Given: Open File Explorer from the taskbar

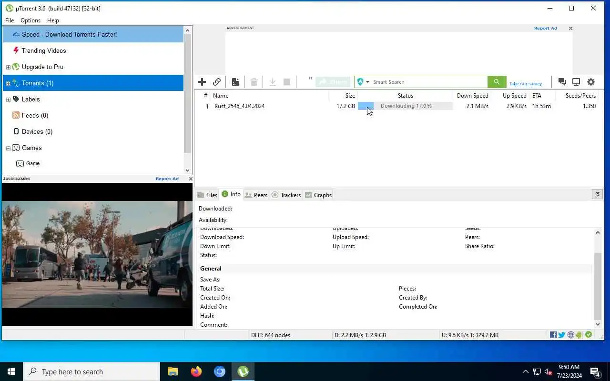Looking at the screenshot, I should [x=173, y=371].
